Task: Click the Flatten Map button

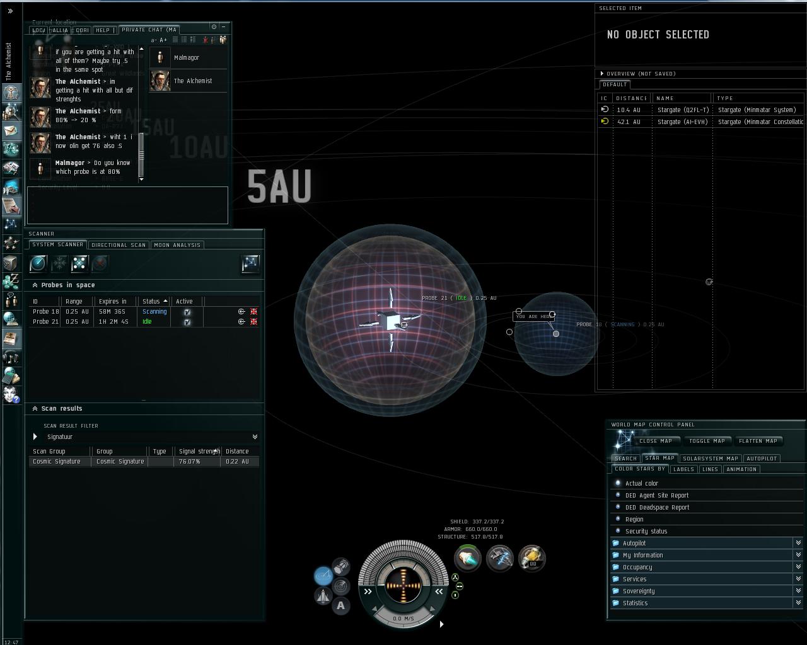Action: click(x=758, y=441)
